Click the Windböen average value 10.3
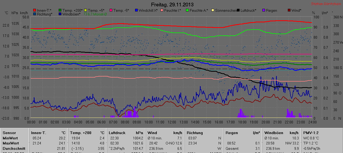The image size is (343, 153). [295, 138]
